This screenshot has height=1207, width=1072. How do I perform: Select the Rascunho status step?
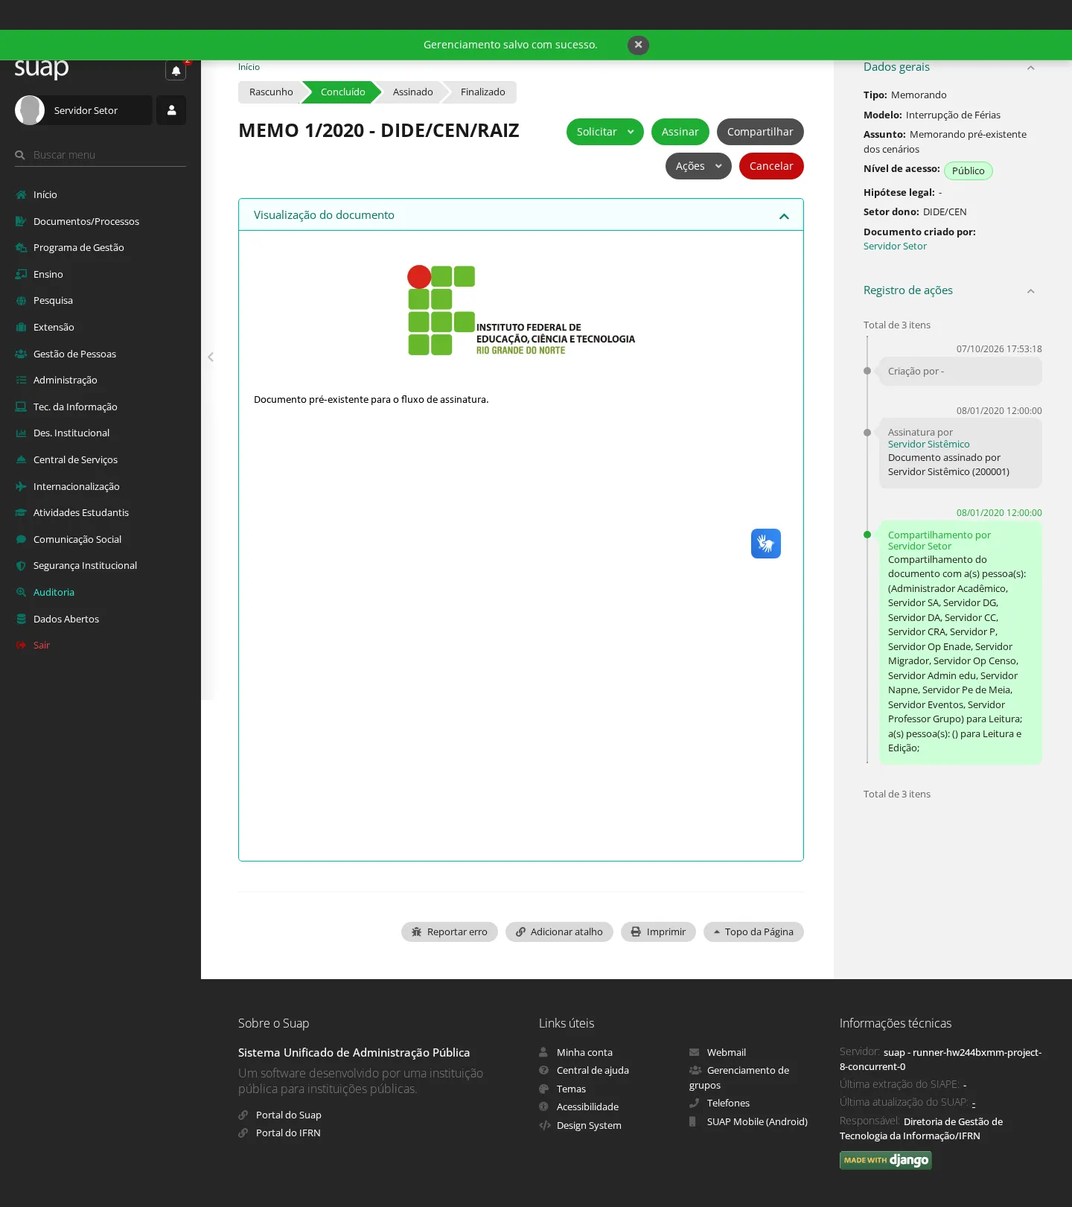point(271,92)
